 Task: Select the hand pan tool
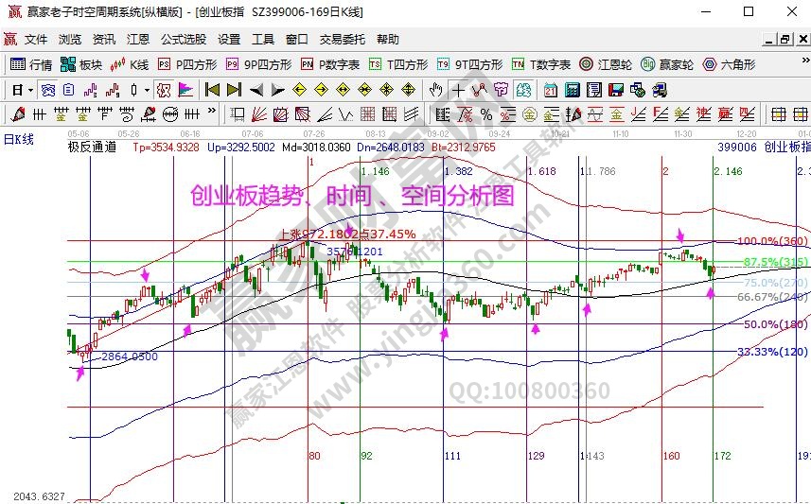[x=435, y=90]
